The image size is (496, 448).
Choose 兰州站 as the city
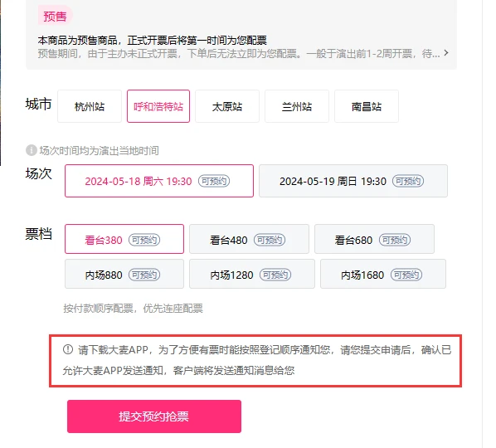coord(297,106)
